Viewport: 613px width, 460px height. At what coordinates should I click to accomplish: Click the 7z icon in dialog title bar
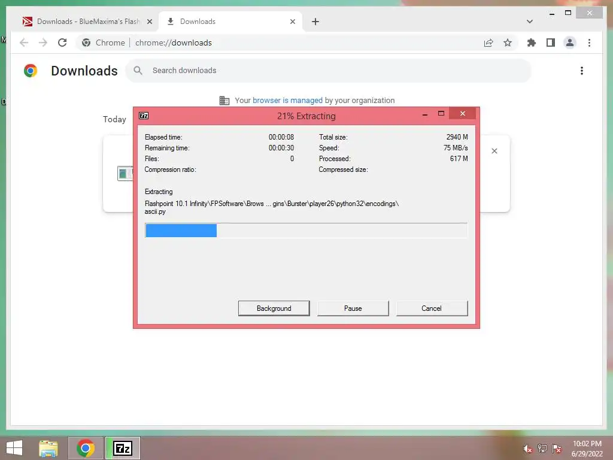(144, 116)
